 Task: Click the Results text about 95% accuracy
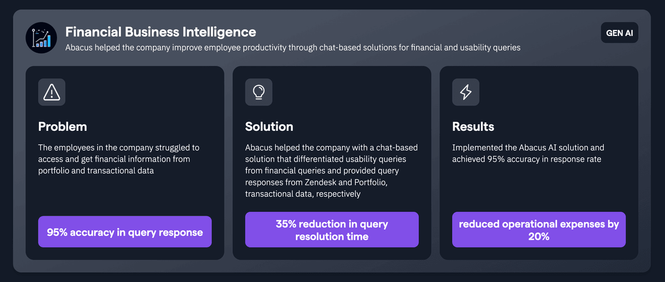[x=528, y=153]
